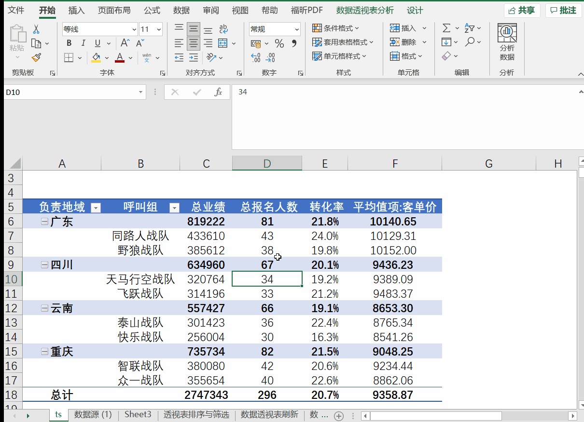Add a new sheet with plus icon

point(339,415)
